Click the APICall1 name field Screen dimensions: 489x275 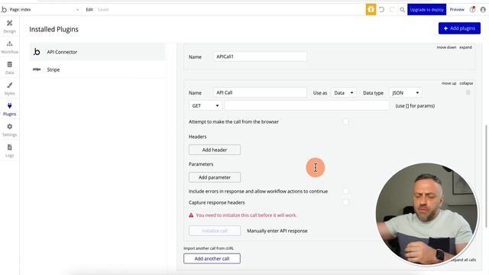click(x=260, y=57)
